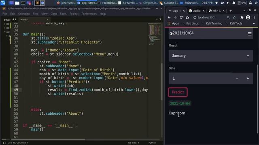This screenshot has height=145, width=259.
Task: Open the View menu in Sublime Text
Action: point(45,14)
